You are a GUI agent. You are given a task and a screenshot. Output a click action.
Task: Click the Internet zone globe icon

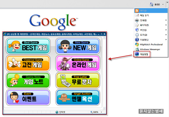[57, 112]
